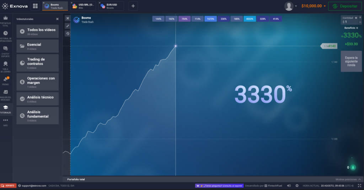This screenshot has width=364, height=190.
Task: Open the Portafolio Total sidebar icon
Action: [x=5, y=20]
